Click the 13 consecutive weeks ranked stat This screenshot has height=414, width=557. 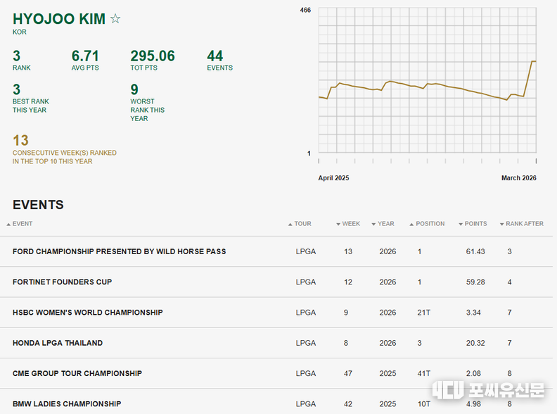[20, 141]
